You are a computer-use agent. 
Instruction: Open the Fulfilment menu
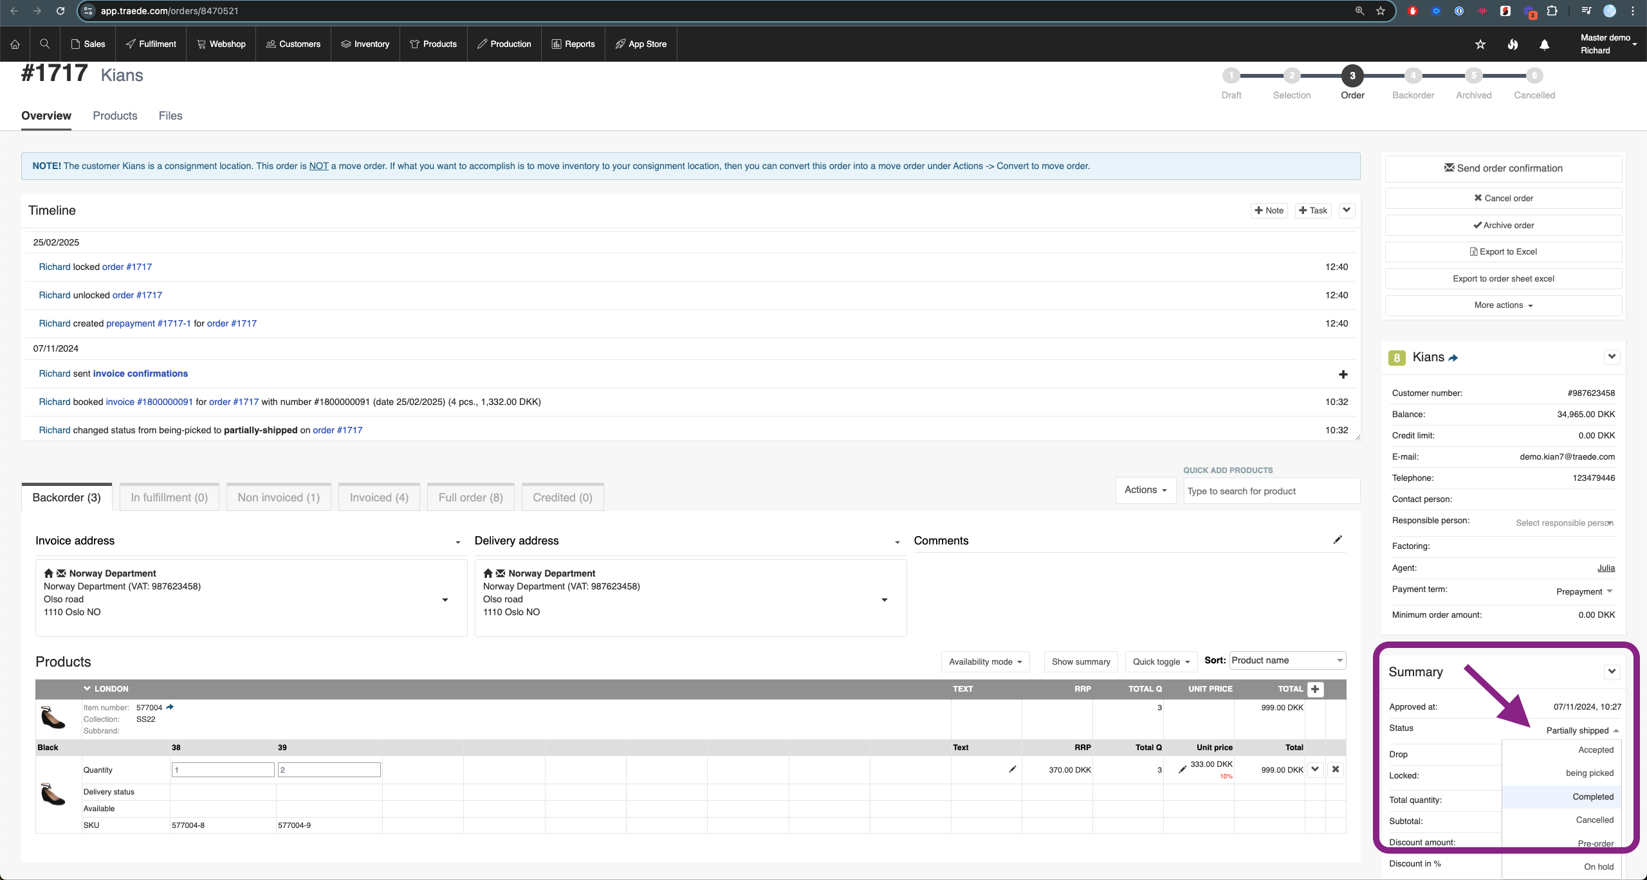click(x=151, y=44)
